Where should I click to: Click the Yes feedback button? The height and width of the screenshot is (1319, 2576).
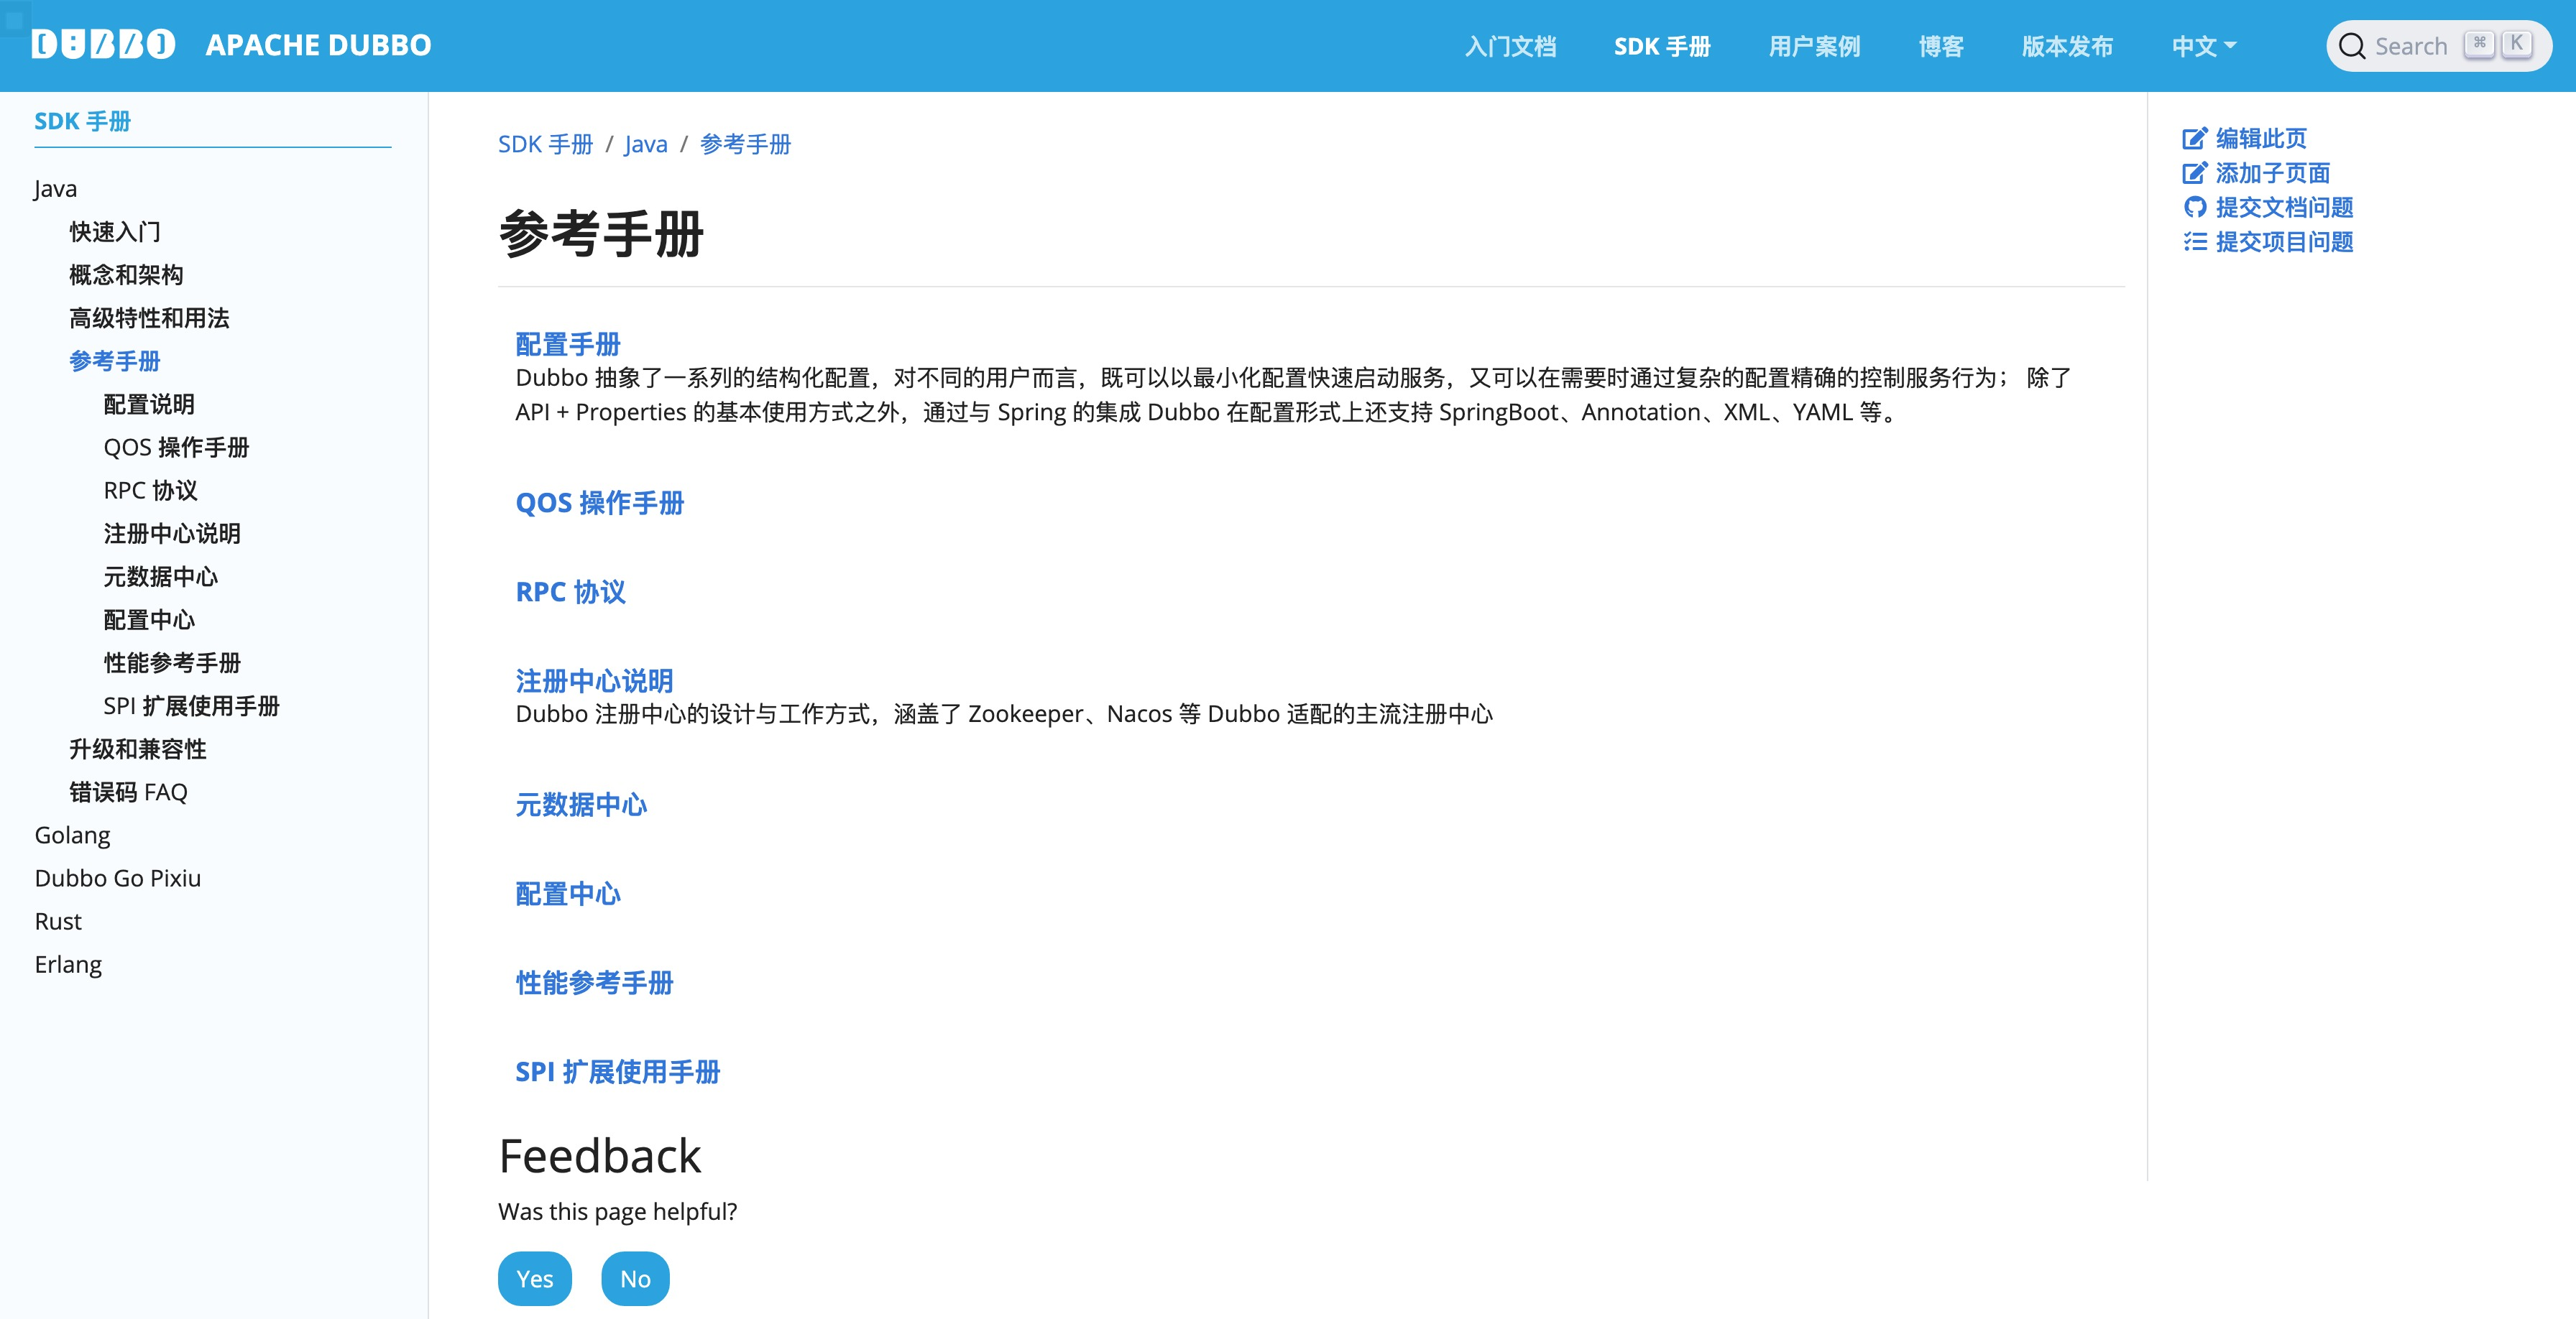coord(534,1279)
